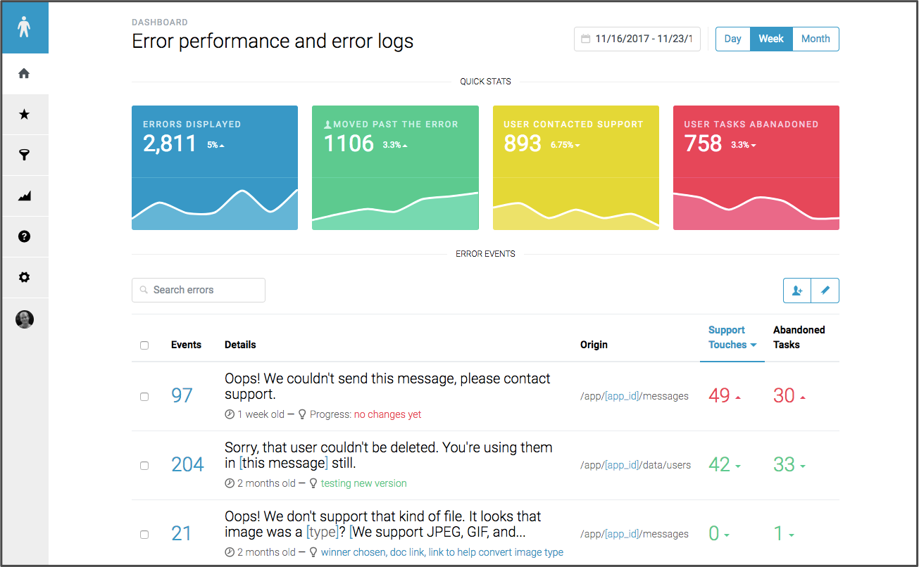Open the "link to help convert image type" link
The height and width of the screenshot is (567, 919).
(496, 552)
